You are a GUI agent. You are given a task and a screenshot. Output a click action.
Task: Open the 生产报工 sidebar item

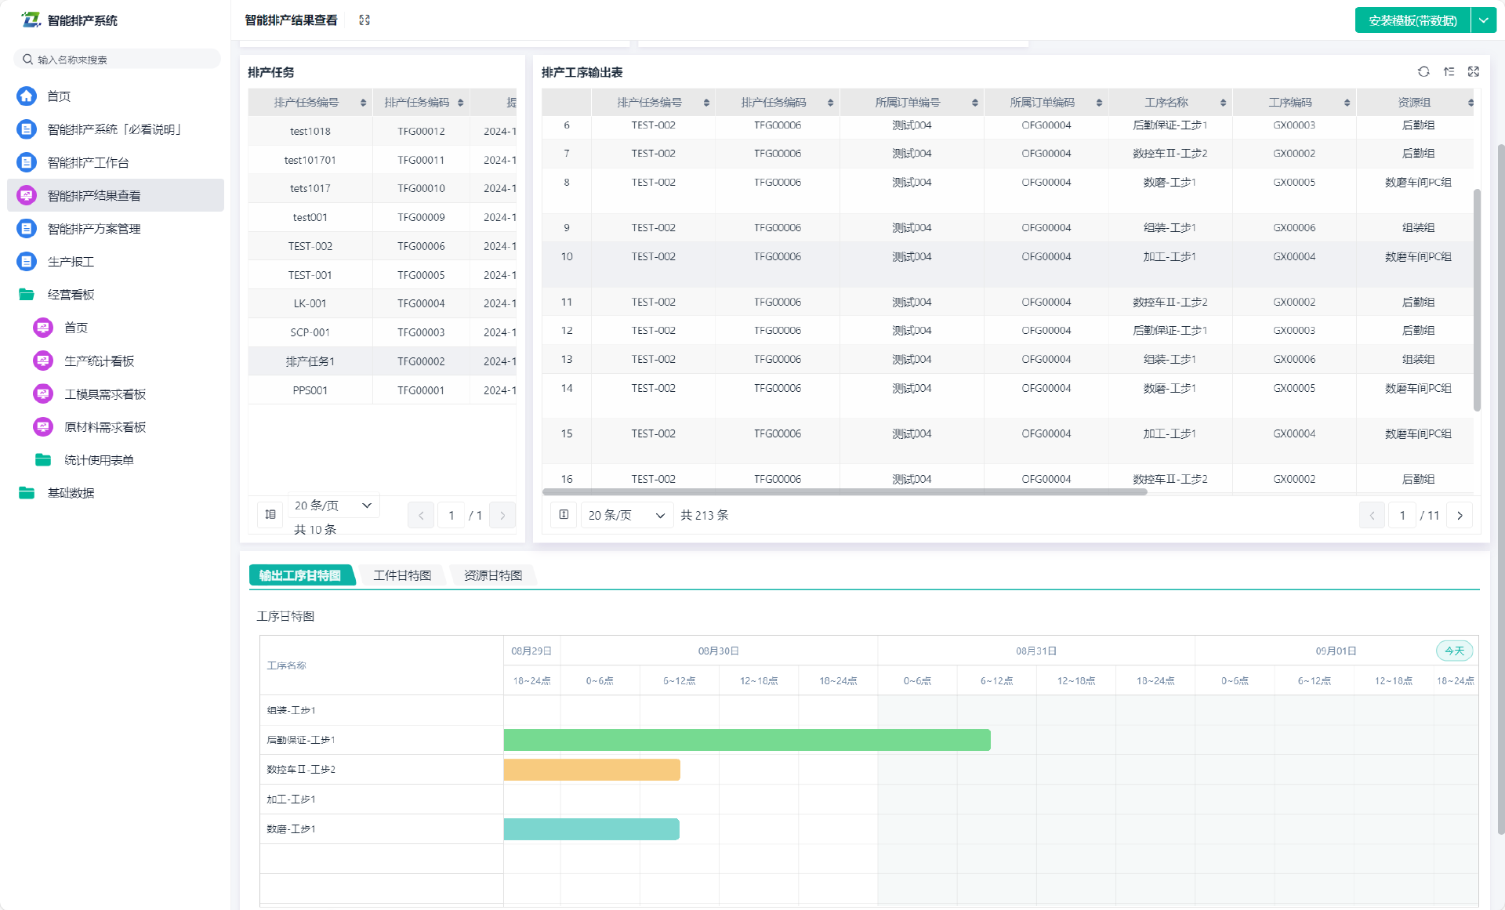[x=71, y=262]
